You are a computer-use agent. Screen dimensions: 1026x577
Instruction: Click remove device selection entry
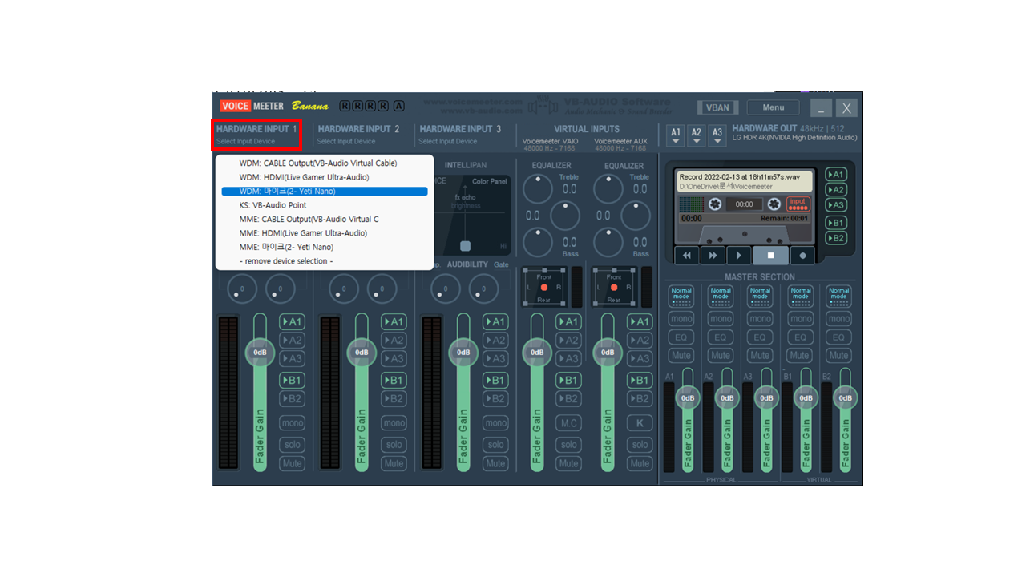325,261
